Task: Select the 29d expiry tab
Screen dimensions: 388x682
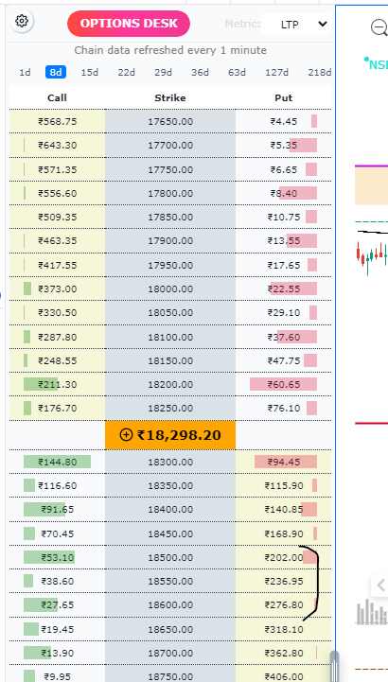Action: pos(163,72)
